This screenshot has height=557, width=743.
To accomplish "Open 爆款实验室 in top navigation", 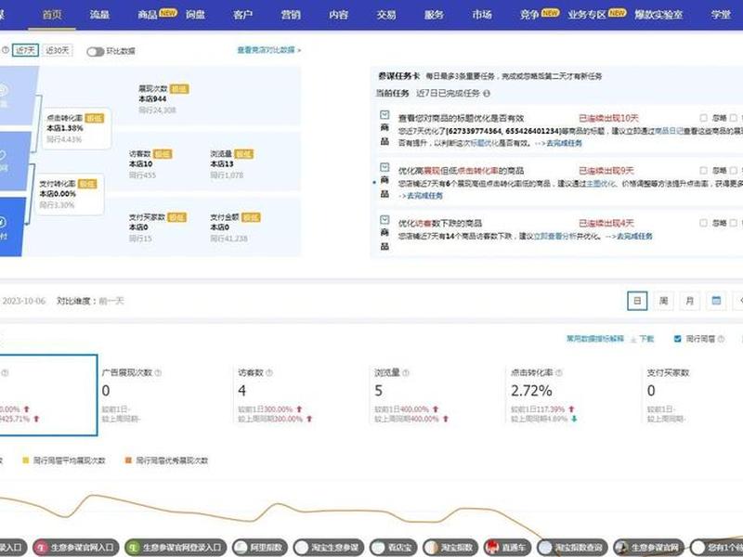I will (x=658, y=15).
